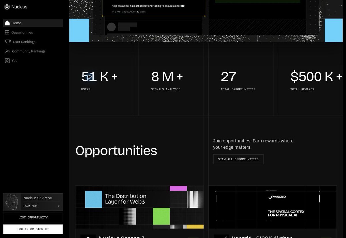Screen dimensions: 346x238
Task: Open the Home menu item
Action: pos(33,23)
